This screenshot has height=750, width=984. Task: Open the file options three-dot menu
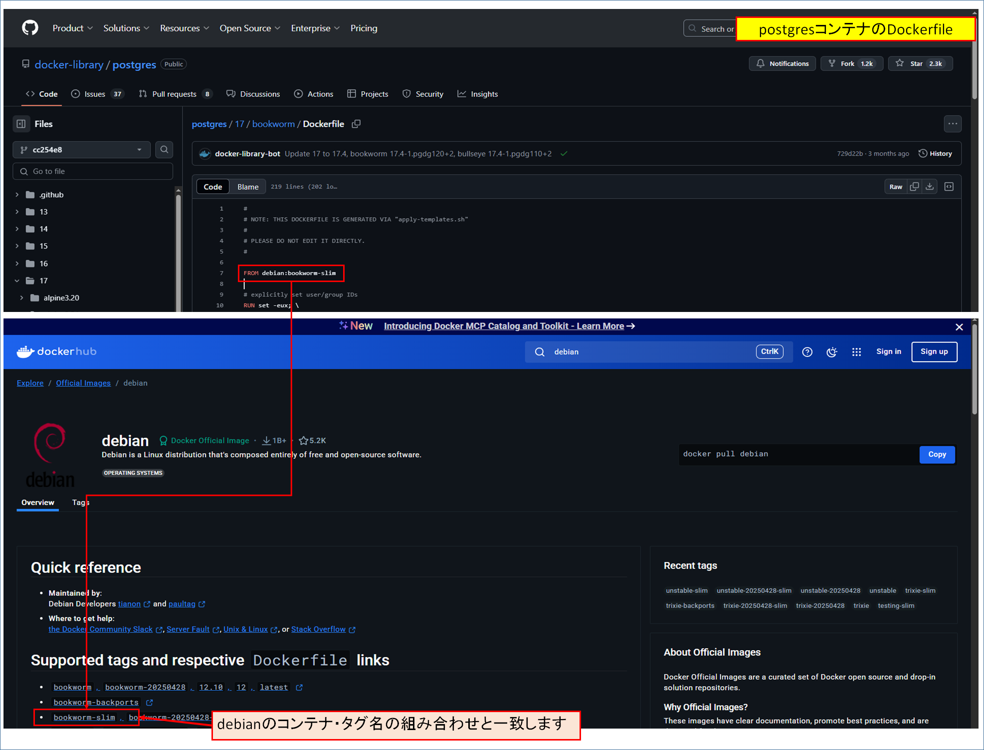[x=953, y=124]
